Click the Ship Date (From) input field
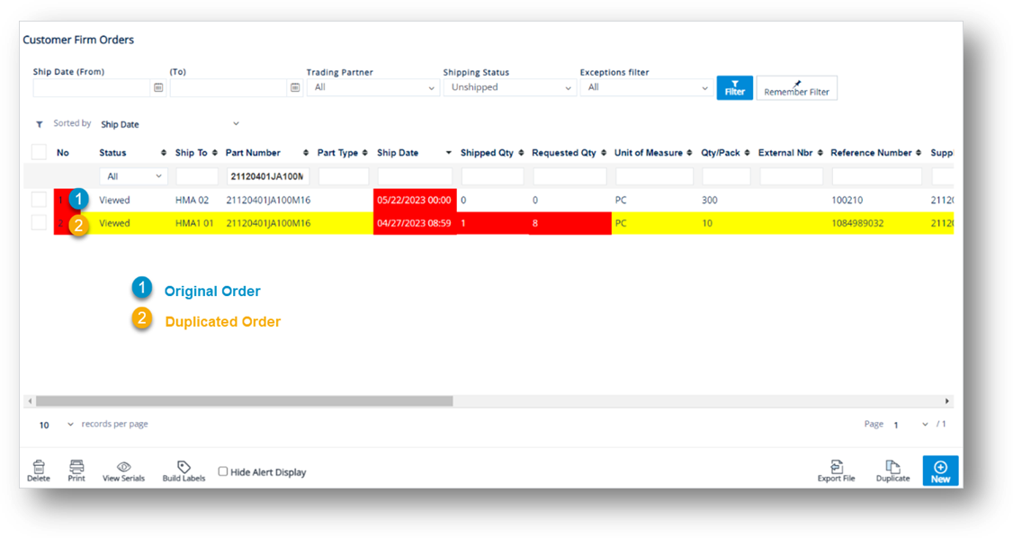The image size is (1013, 538). coord(93,87)
